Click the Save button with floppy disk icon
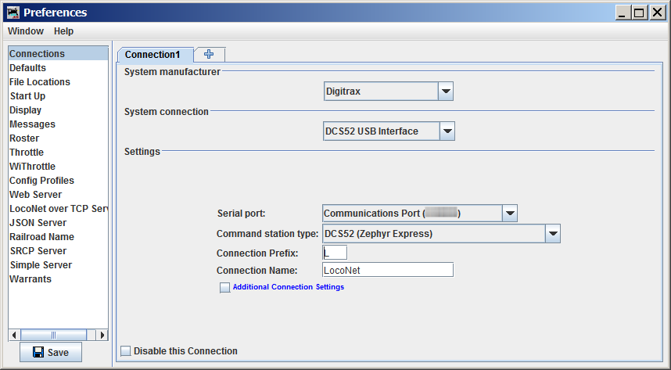This screenshot has height=370, width=671. pyautogui.click(x=51, y=352)
